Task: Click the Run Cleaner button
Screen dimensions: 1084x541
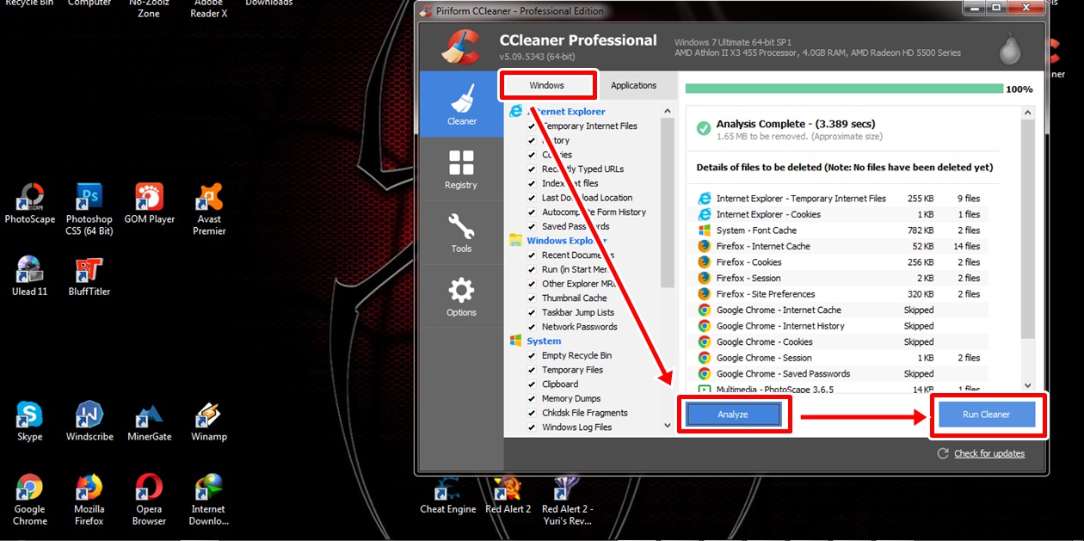Action: (x=986, y=415)
